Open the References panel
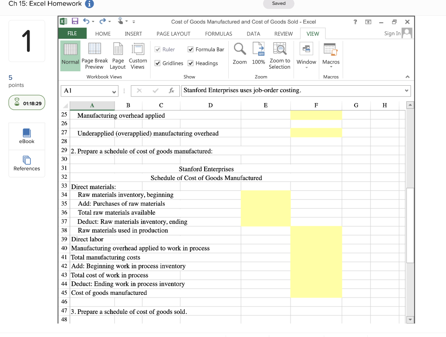The height and width of the screenshot is (337, 446). (27, 163)
